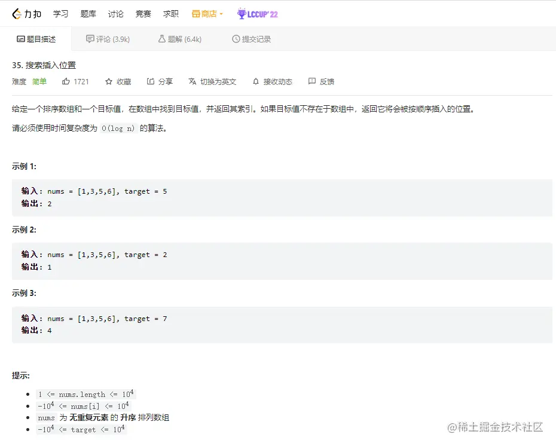Go to the 讨论 discussion page

tap(115, 14)
